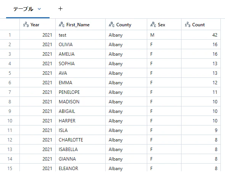Click count 11 in the PENELOPE row
The width and height of the screenshot is (225, 172).
tap(215, 92)
